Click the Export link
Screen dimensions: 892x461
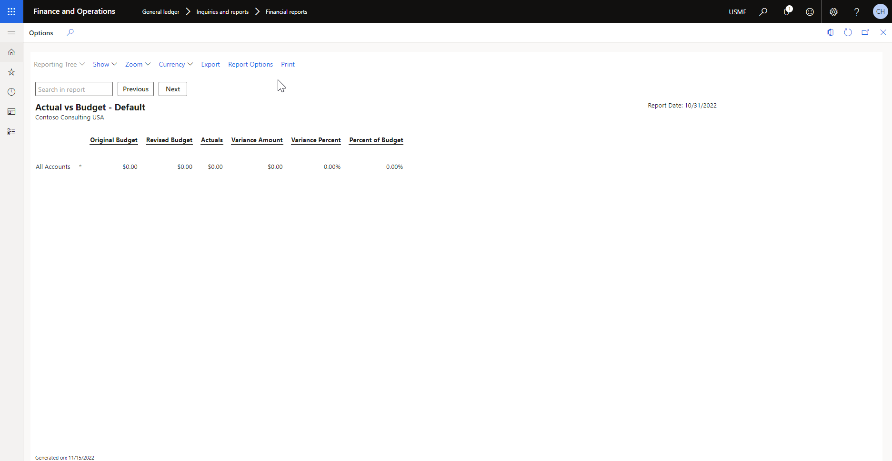click(210, 64)
